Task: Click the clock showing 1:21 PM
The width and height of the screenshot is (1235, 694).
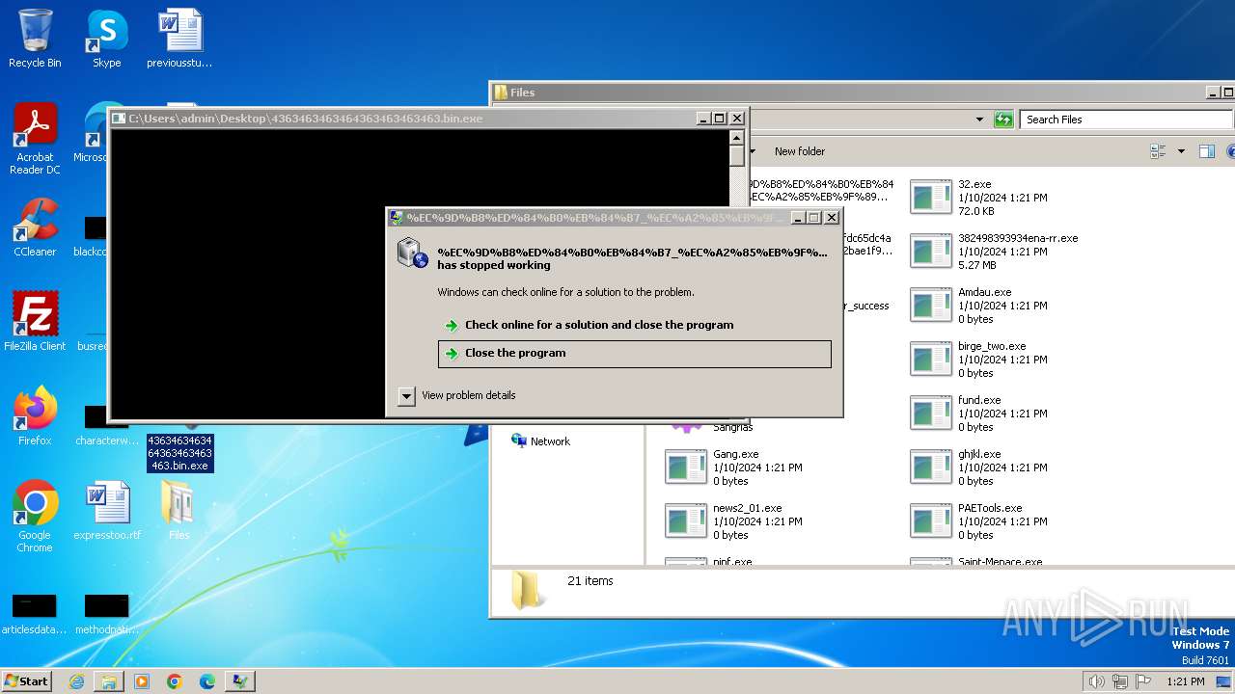Action: 1186,681
